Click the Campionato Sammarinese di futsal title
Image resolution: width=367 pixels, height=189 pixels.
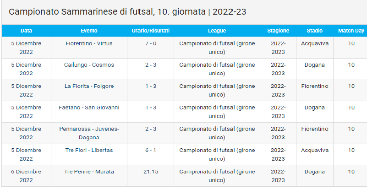[127, 12]
